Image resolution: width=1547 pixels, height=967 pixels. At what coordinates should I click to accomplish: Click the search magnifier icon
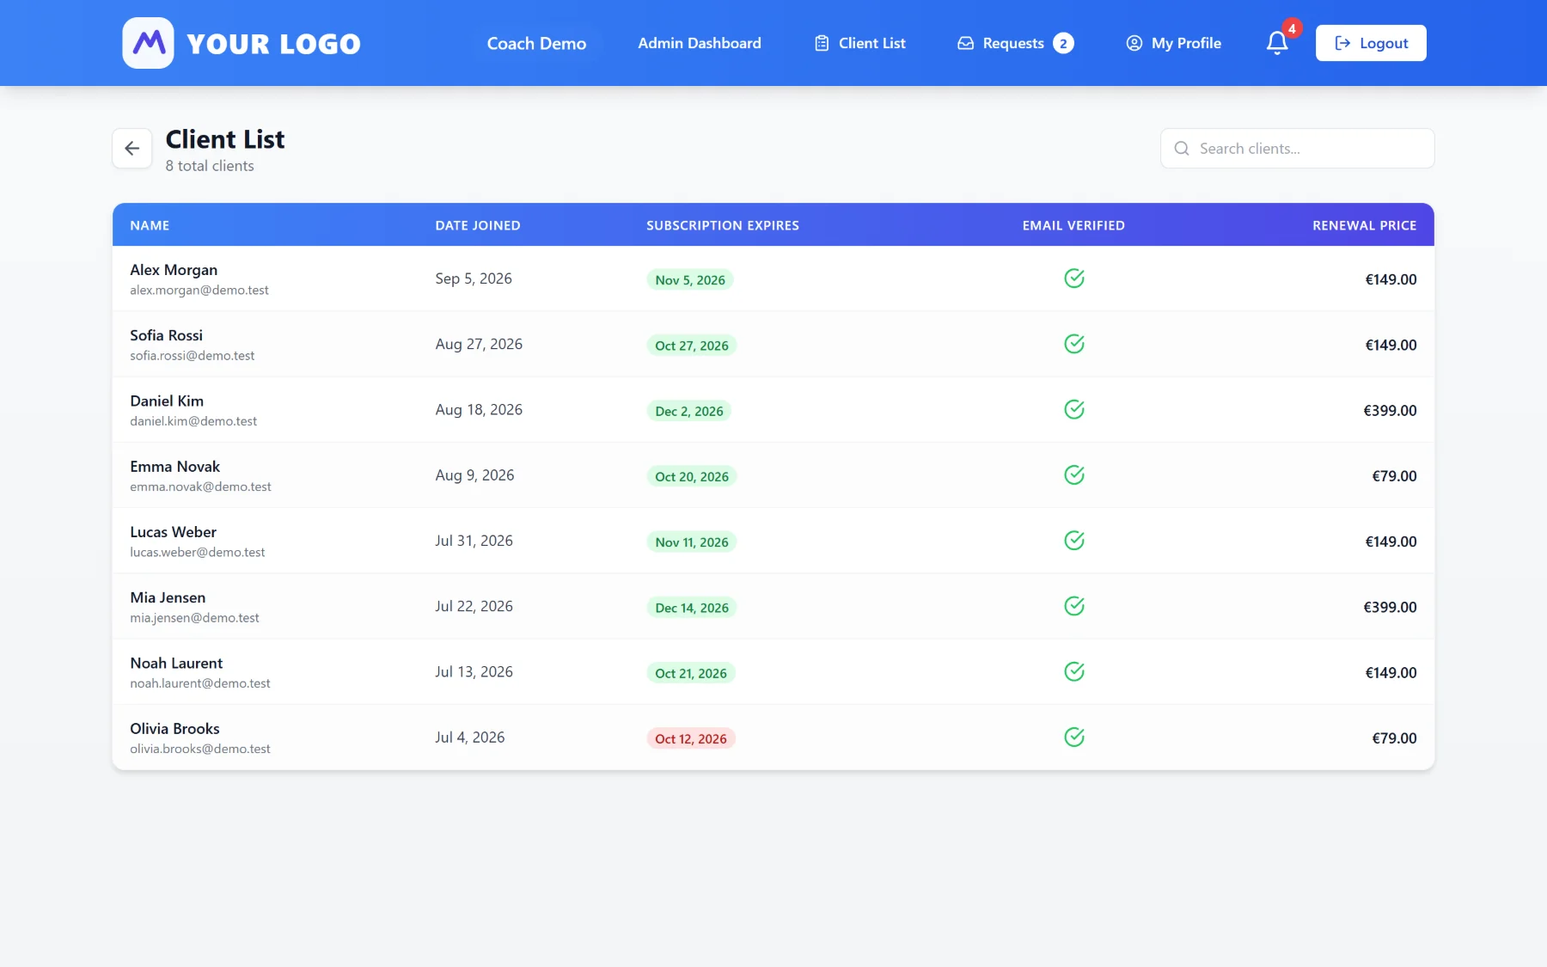(1182, 149)
